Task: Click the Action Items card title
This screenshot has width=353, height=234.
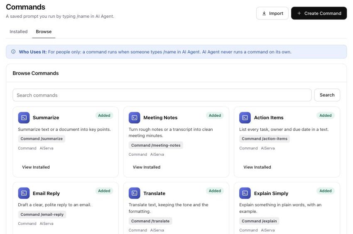Action: point(269,118)
